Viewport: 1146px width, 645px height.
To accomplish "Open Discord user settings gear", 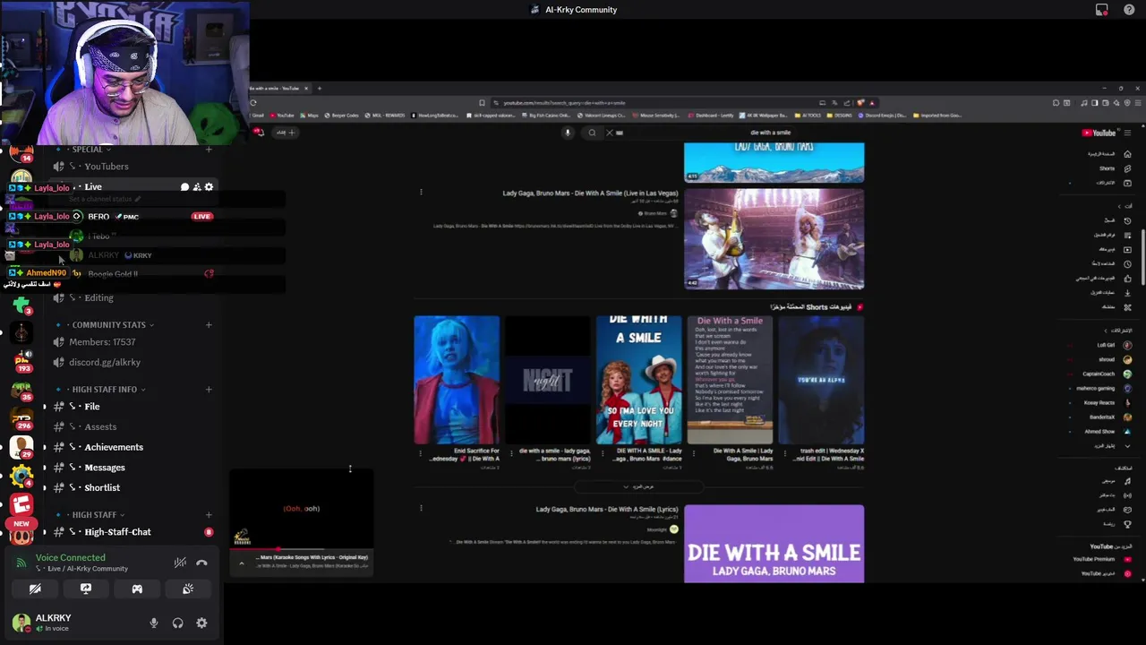I will pyautogui.click(x=201, y=623).
